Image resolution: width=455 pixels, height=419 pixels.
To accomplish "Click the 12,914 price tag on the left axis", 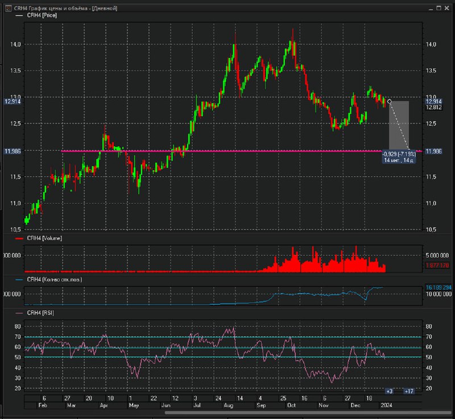I will 13,102.
